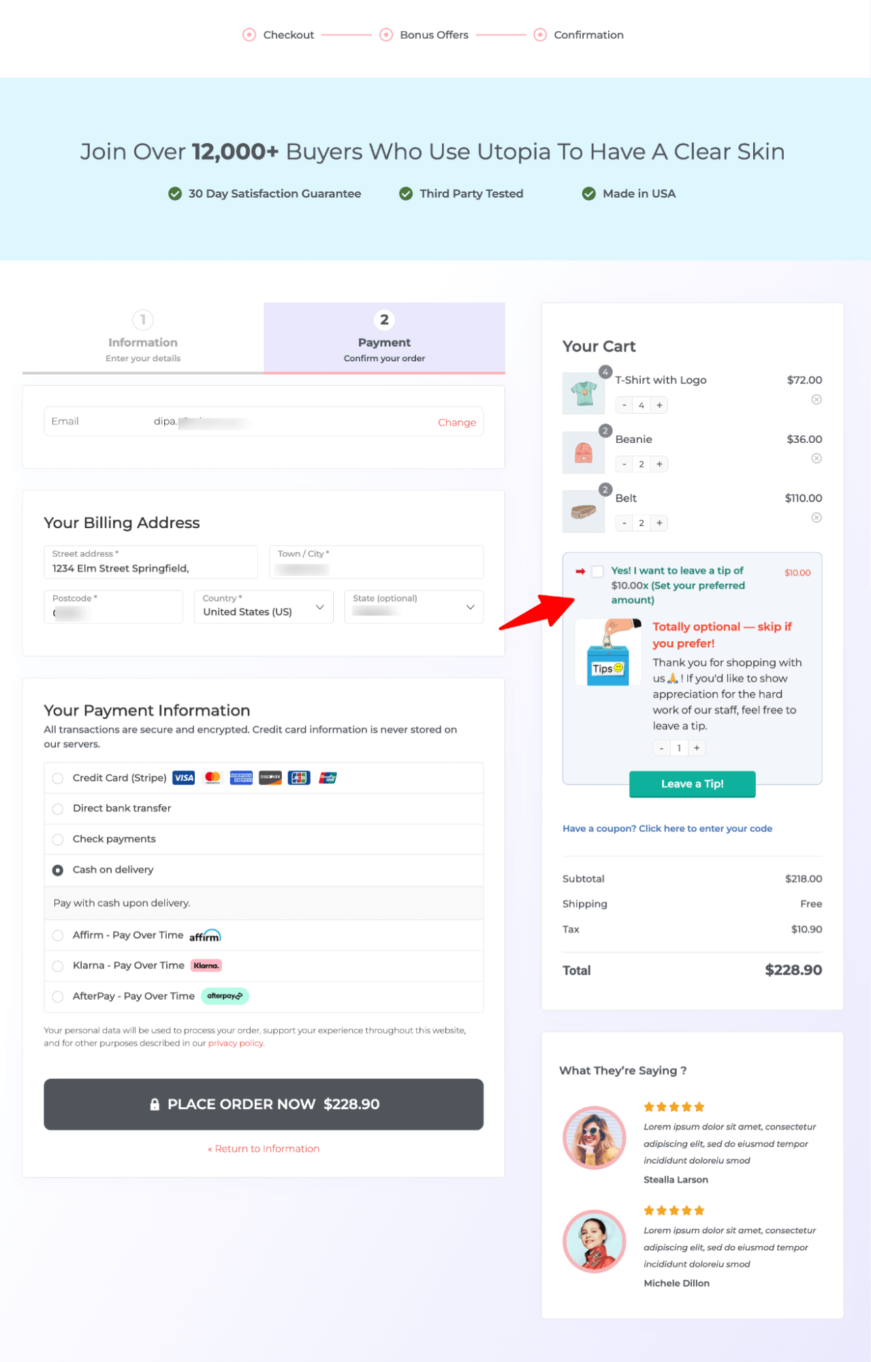Expand the coupon code entry link
This screenshot has height=1362, width=871.
click(667, 829)
